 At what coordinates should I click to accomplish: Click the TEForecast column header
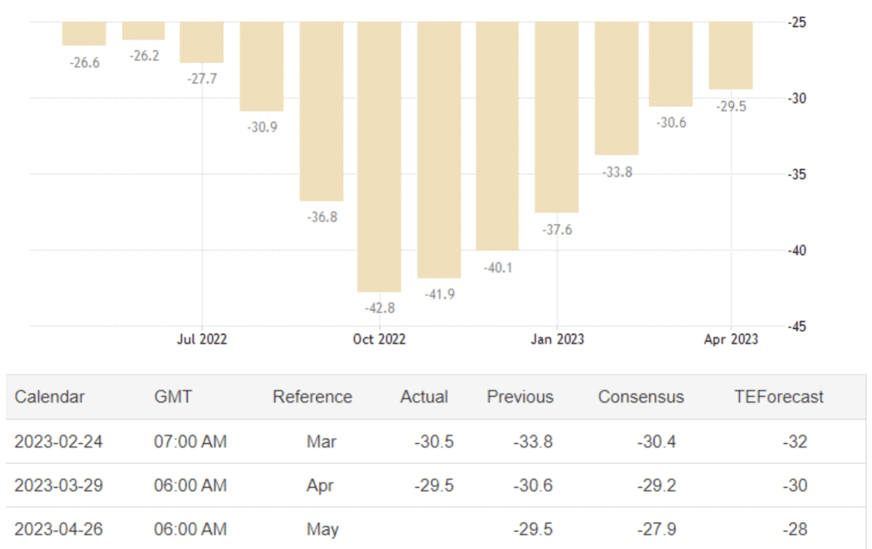pos(779,397)
